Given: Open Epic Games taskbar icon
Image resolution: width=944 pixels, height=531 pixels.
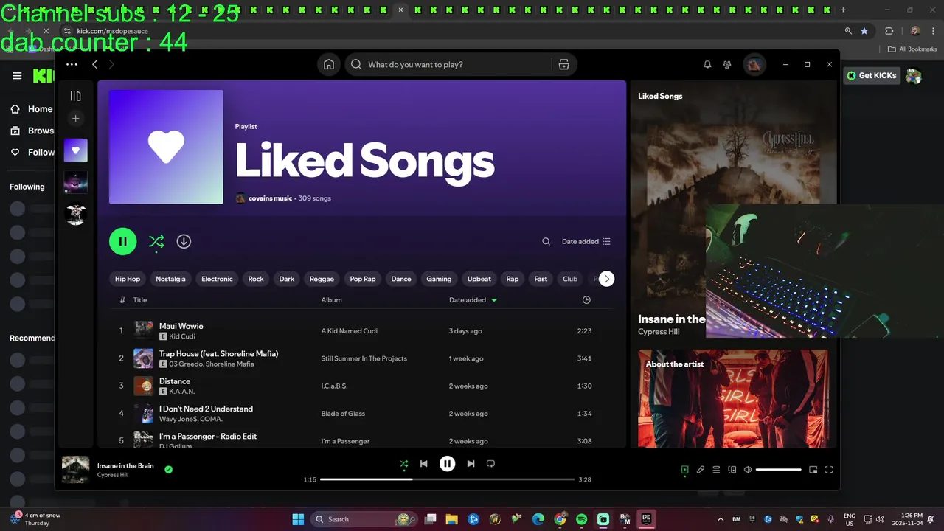Looking at the screenshot, I should click(646, 519).
